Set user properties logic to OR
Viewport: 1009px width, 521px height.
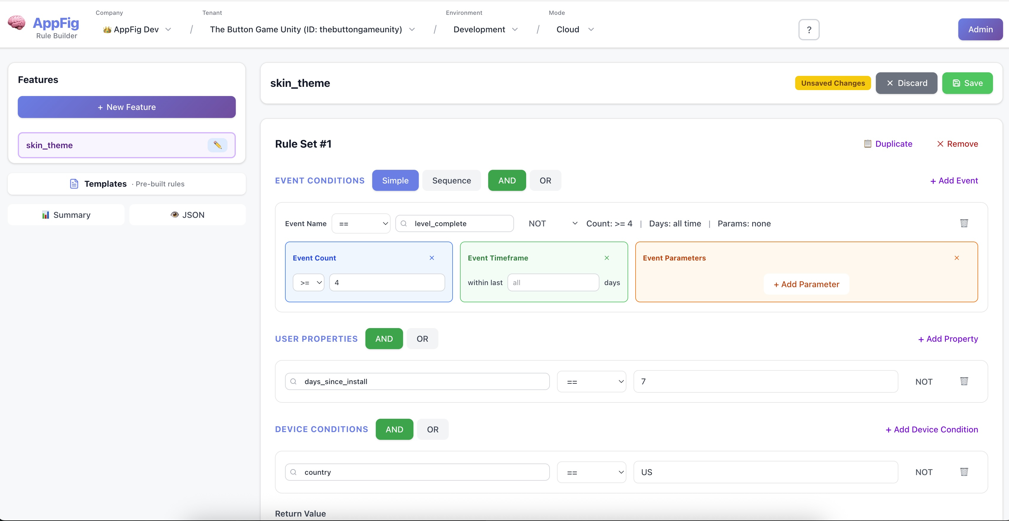422,339
